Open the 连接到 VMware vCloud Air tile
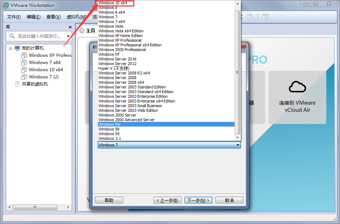Screen dimensions: 340x224 pyautogui.click(x=297, y=97)
